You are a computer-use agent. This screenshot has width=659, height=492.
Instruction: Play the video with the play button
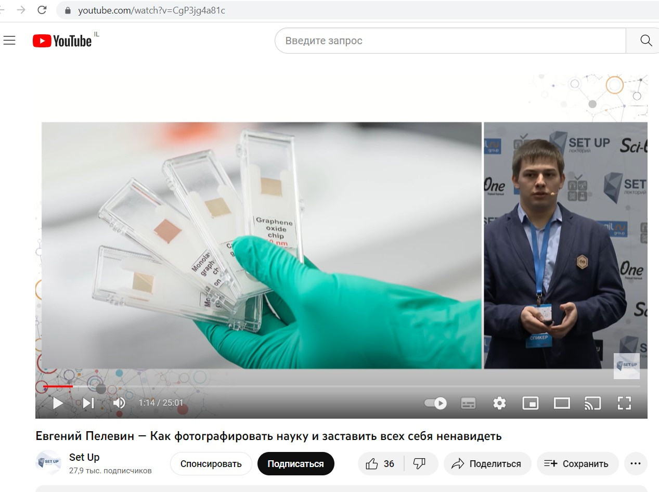pos(58,403)
